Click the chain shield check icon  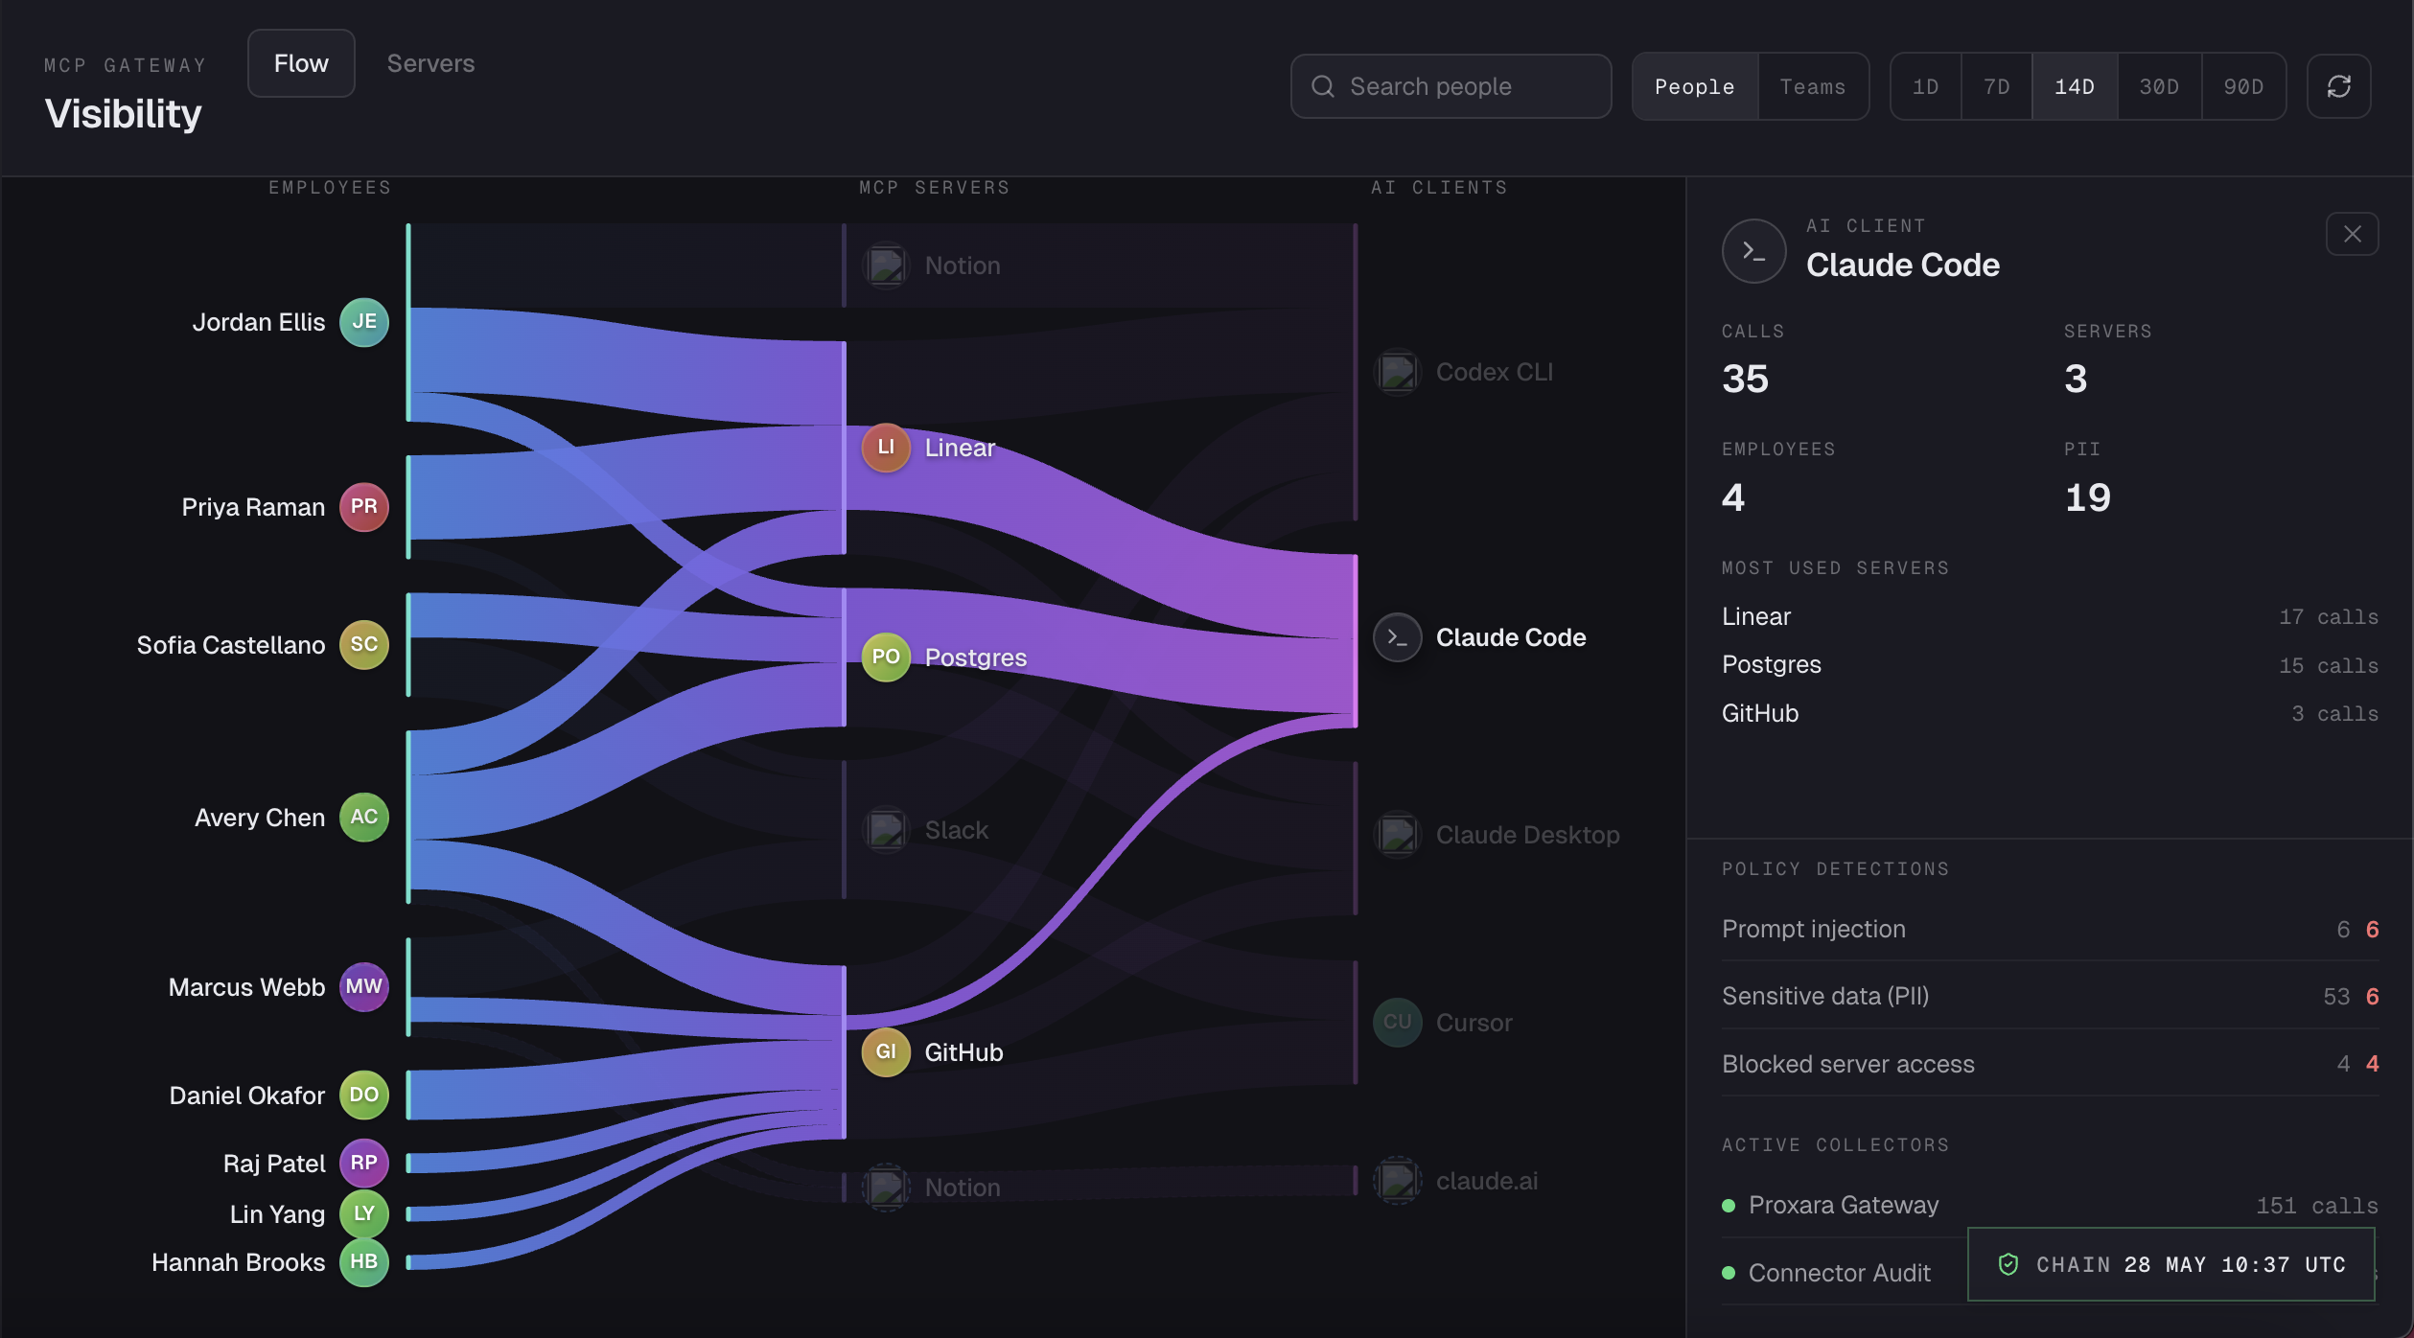pos(2008,1264)
